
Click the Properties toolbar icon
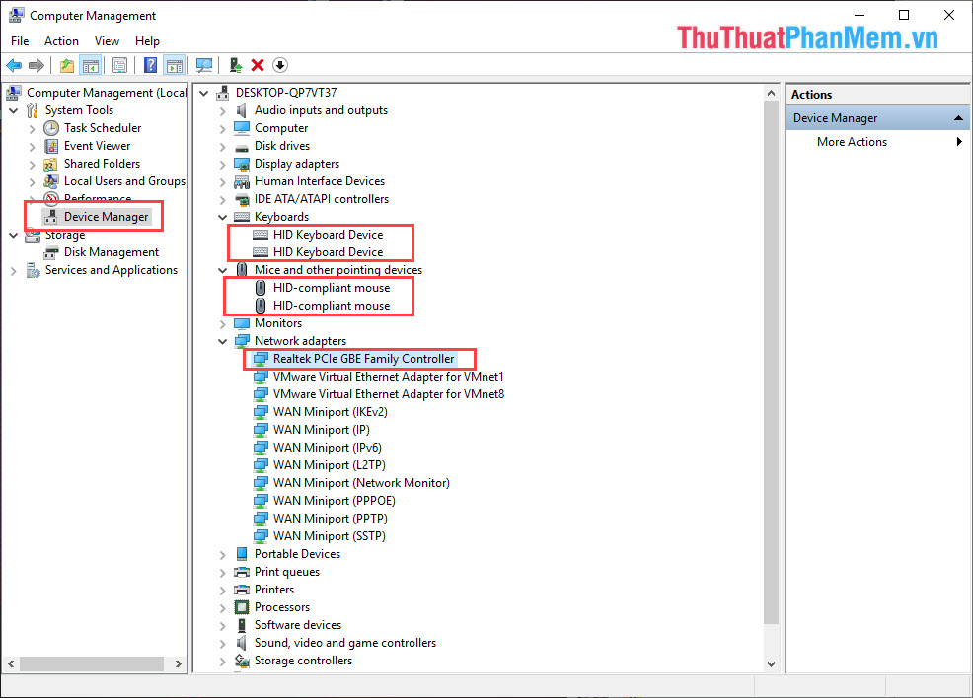[119, 65]
